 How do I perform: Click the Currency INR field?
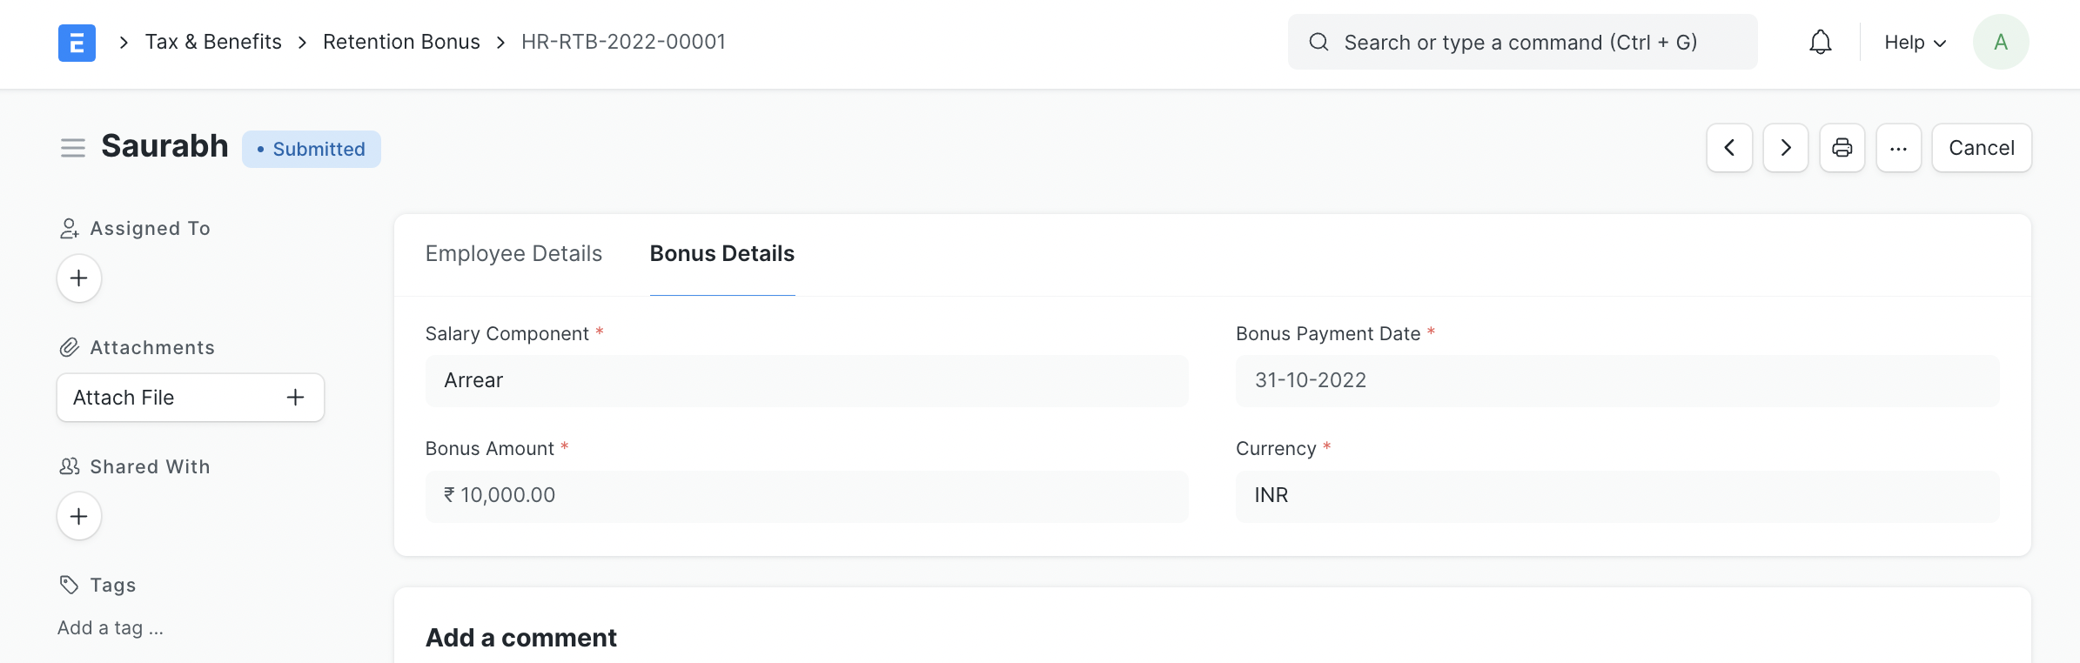(x=1617, y=496)
